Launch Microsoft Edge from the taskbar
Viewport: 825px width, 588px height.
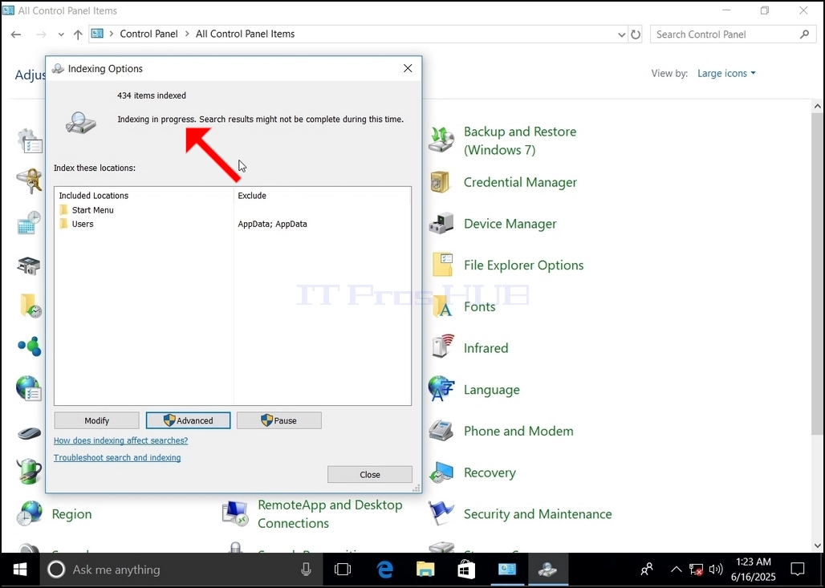pos(384,570)
